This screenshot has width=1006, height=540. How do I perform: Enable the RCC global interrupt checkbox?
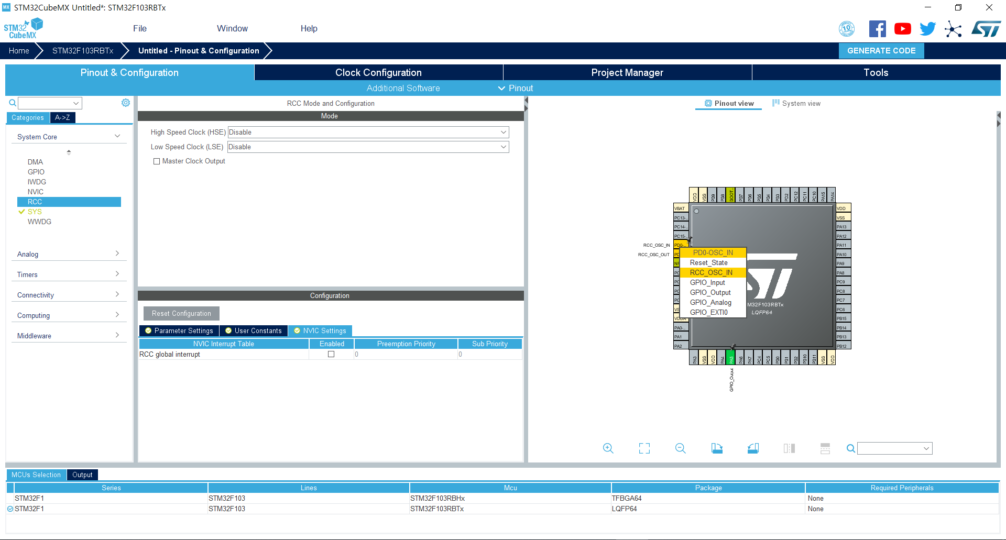(x=331, y=354)
